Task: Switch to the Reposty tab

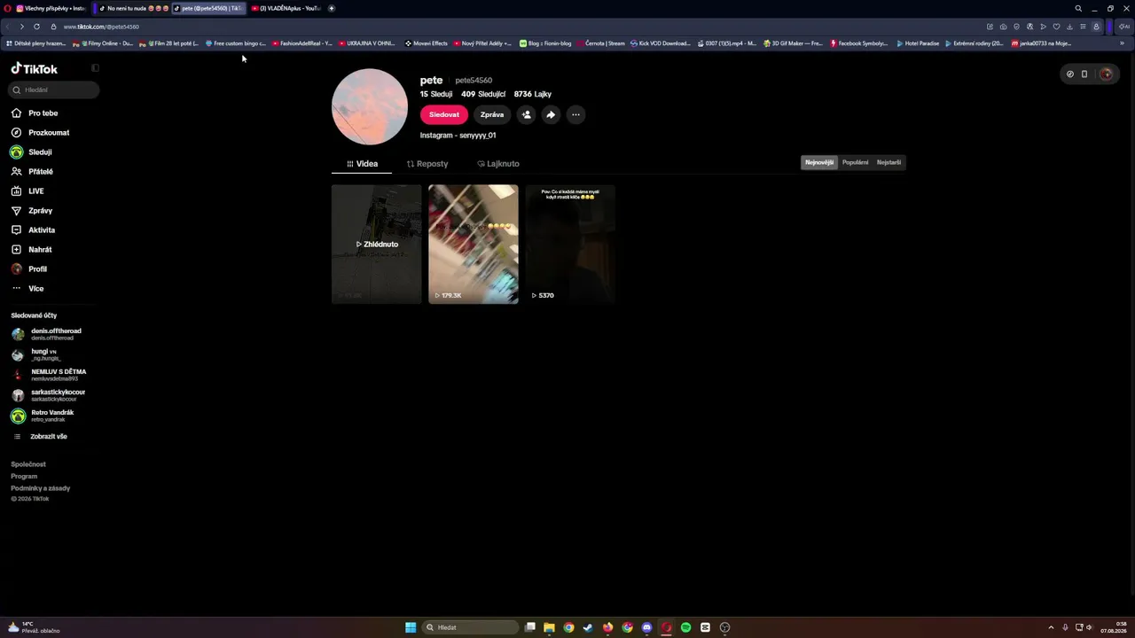Action: click(427, 164)
